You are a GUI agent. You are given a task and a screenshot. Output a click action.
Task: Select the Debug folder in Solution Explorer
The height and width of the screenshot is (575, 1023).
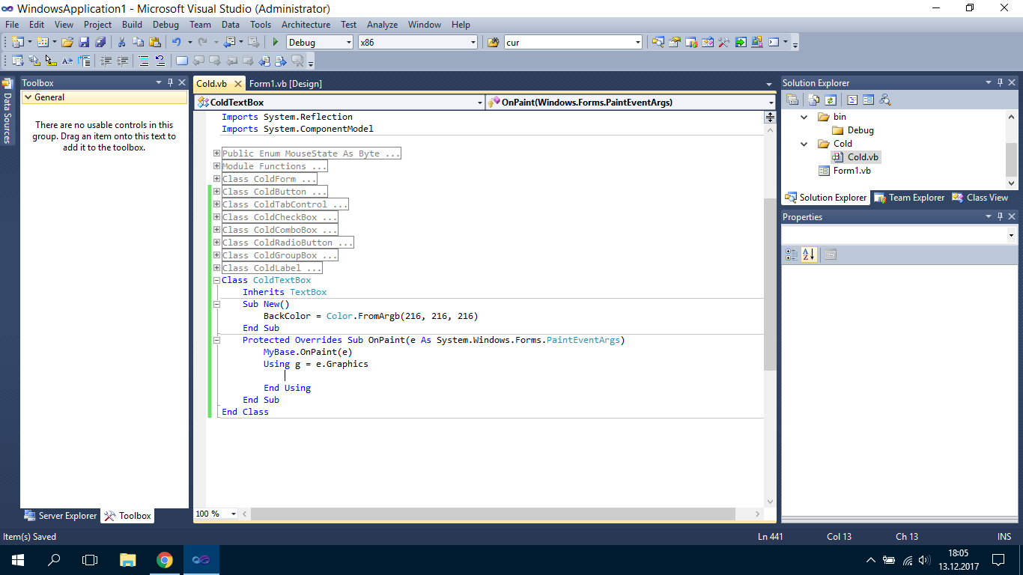click(x=860, y=130)
